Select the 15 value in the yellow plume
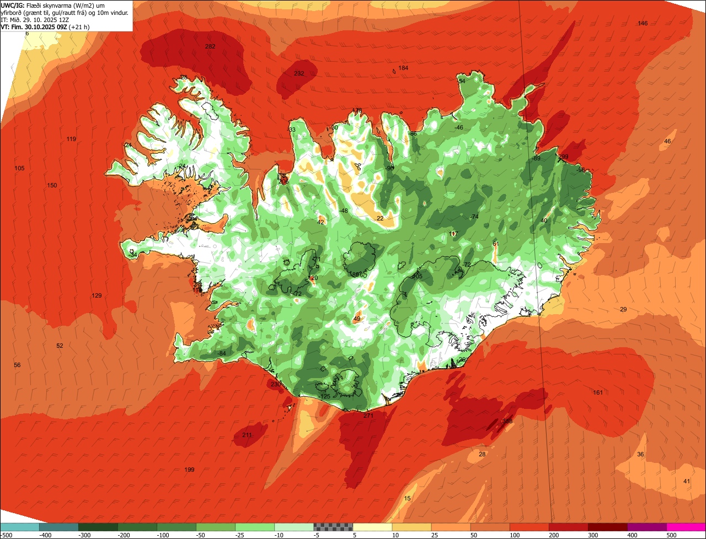Image resolution: width=706 pixels, height=539 pixels. [x=407, y=498]
